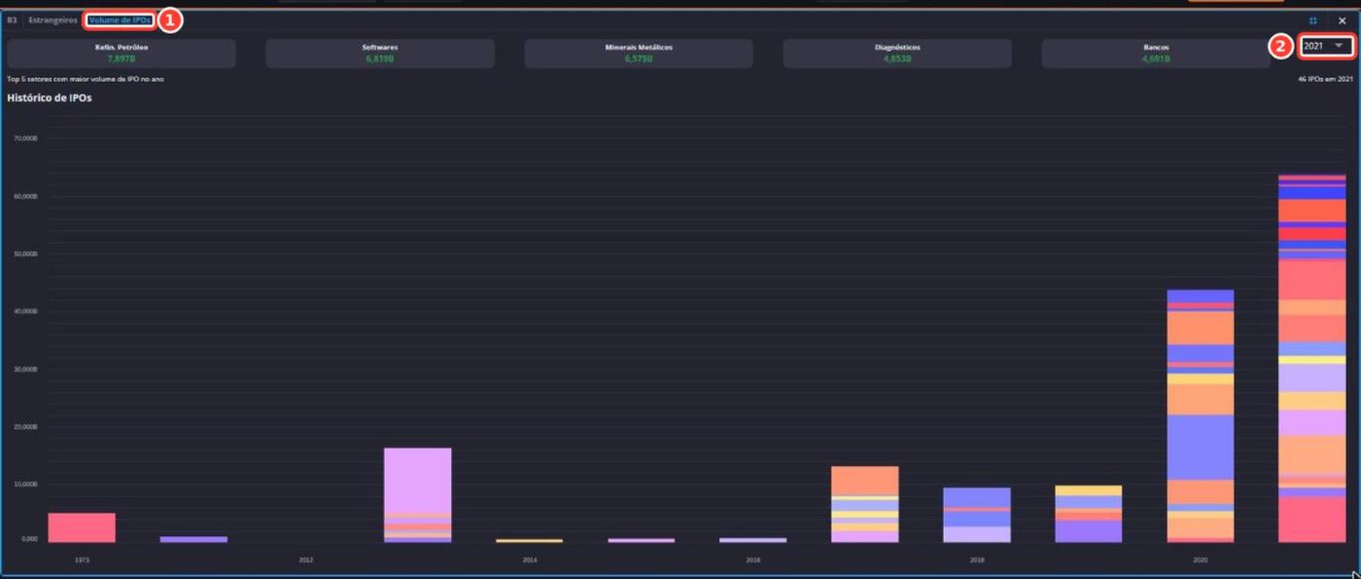Viewport: 1361px width, 579px height.
Task: Open the Estrangeiros tab
Action: pos(52,20)
